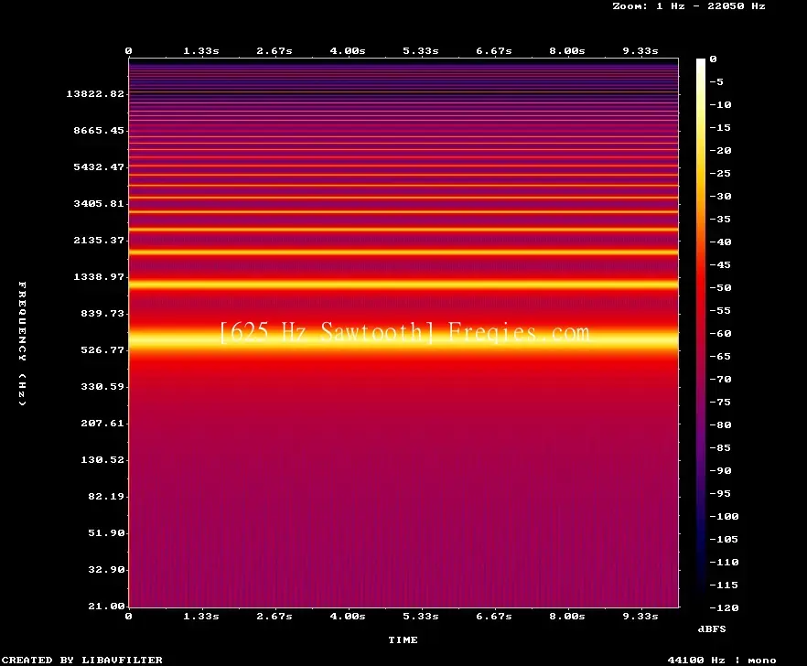The image size is (807, 666).
Task: Click the 1338.97 frequency label
Action: point(99,276)
